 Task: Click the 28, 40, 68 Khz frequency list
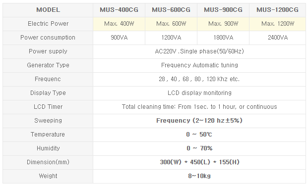pyautogui.click(x=199, y=79)
